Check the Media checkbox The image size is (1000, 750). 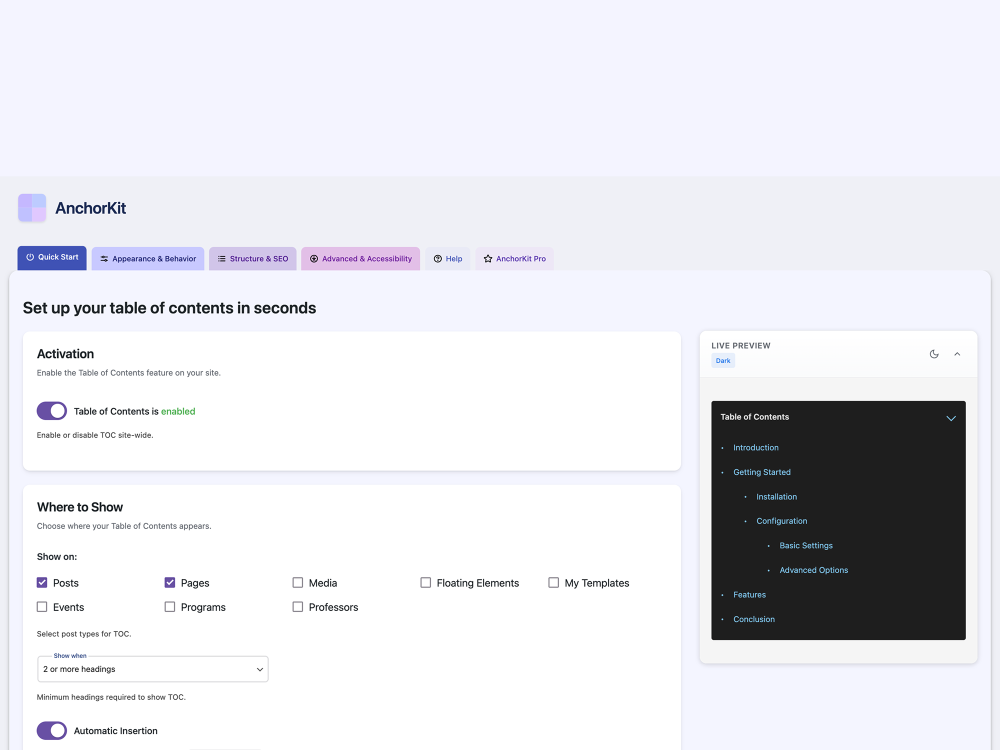click(x=297, y=582)
